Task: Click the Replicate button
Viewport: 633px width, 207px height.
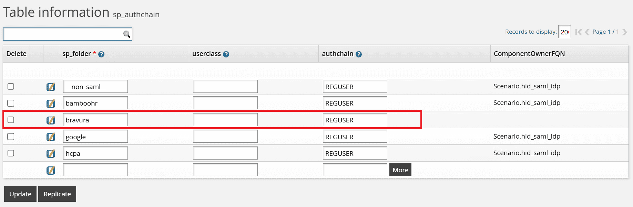Action: [x=57, y=194]
